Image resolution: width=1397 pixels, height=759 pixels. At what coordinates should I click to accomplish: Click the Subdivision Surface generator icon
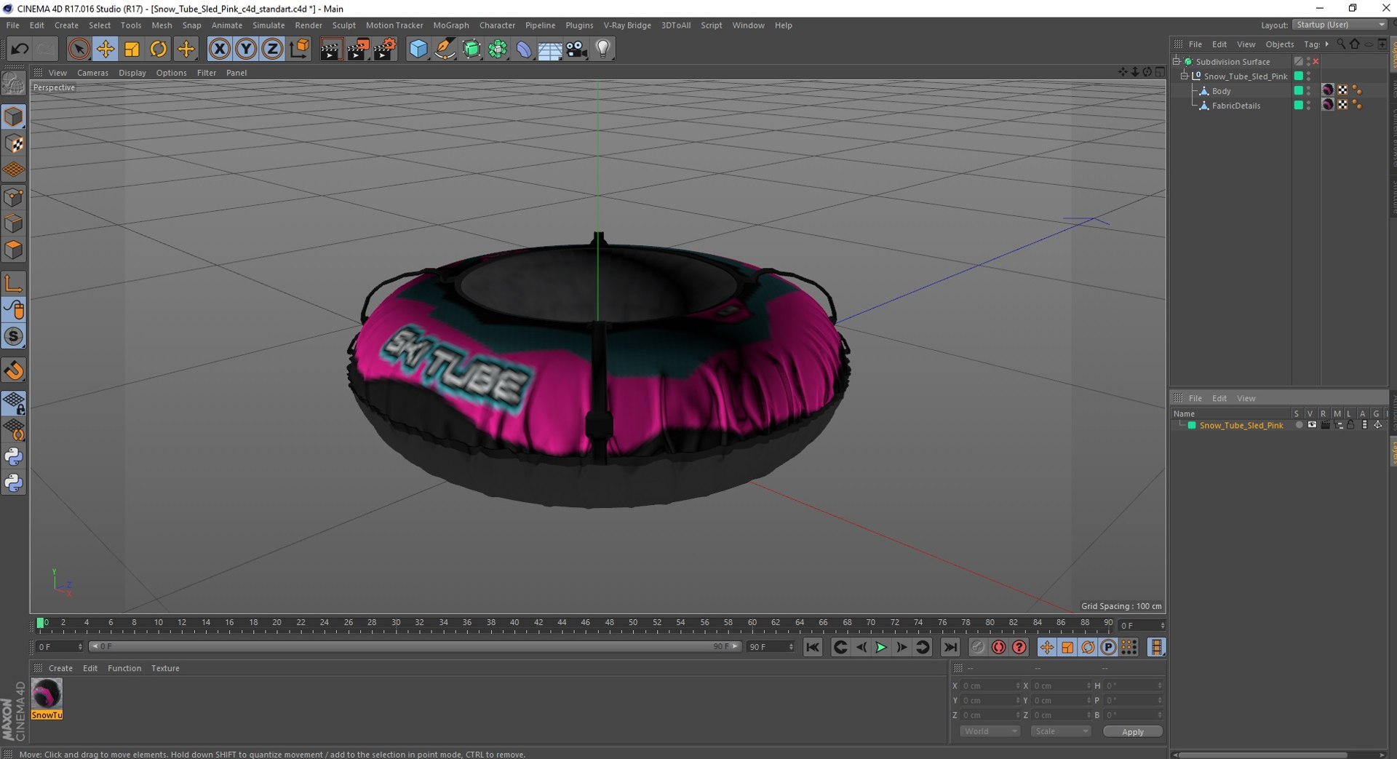(471, 49)
